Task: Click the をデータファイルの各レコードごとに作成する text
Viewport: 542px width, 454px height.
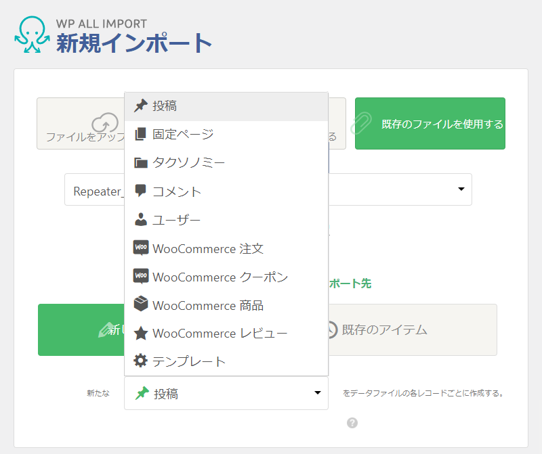Action: (x=423, y=393)
